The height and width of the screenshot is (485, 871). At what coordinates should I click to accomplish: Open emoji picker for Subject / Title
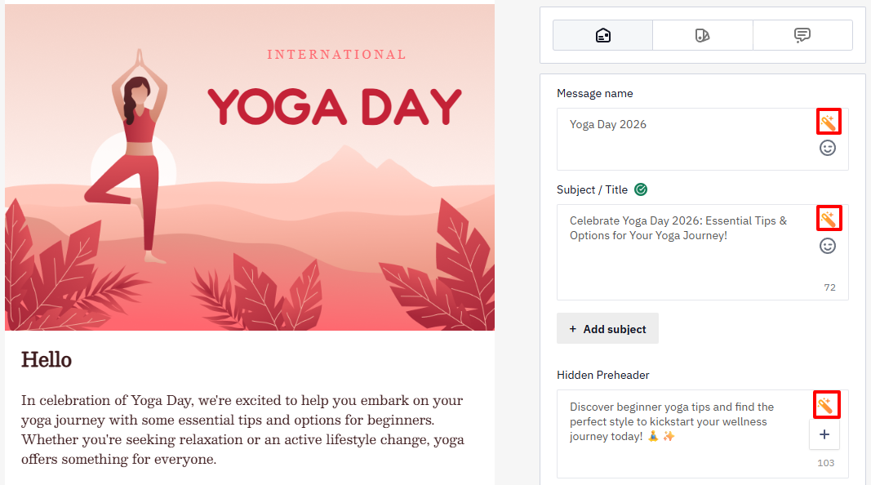coord(828,246)
